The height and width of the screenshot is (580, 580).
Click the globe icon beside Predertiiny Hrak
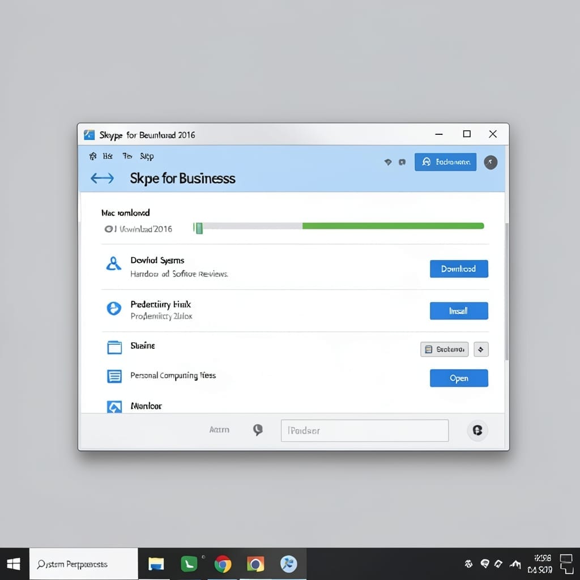click(114, 308)
